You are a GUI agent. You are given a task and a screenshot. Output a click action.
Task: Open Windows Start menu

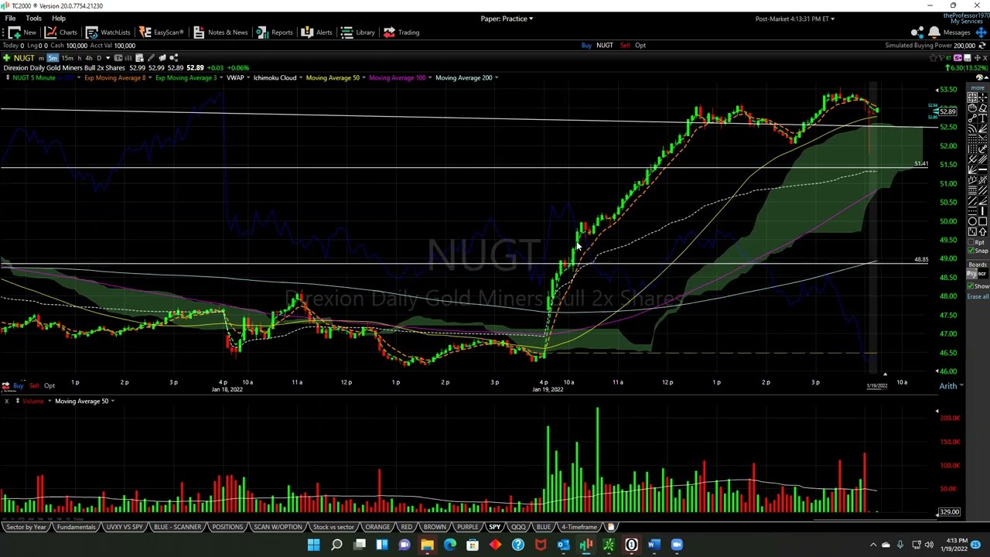point(313,545)
